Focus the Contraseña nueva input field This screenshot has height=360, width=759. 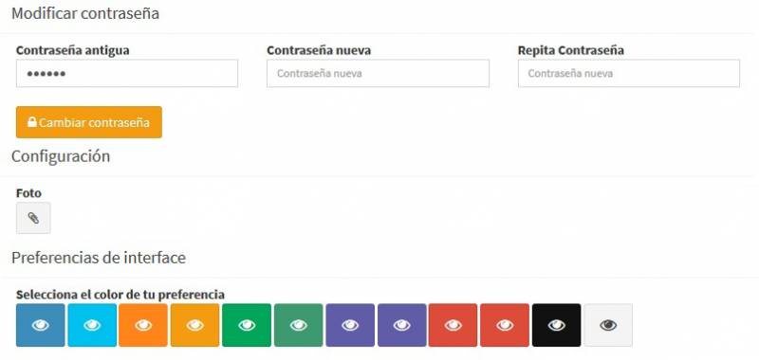(x=378, y=74)
